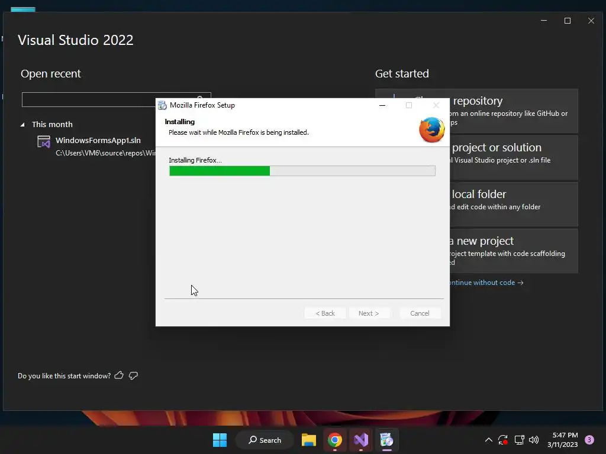Click the Back button in Firefox Setup

click(x=325, y=313)
